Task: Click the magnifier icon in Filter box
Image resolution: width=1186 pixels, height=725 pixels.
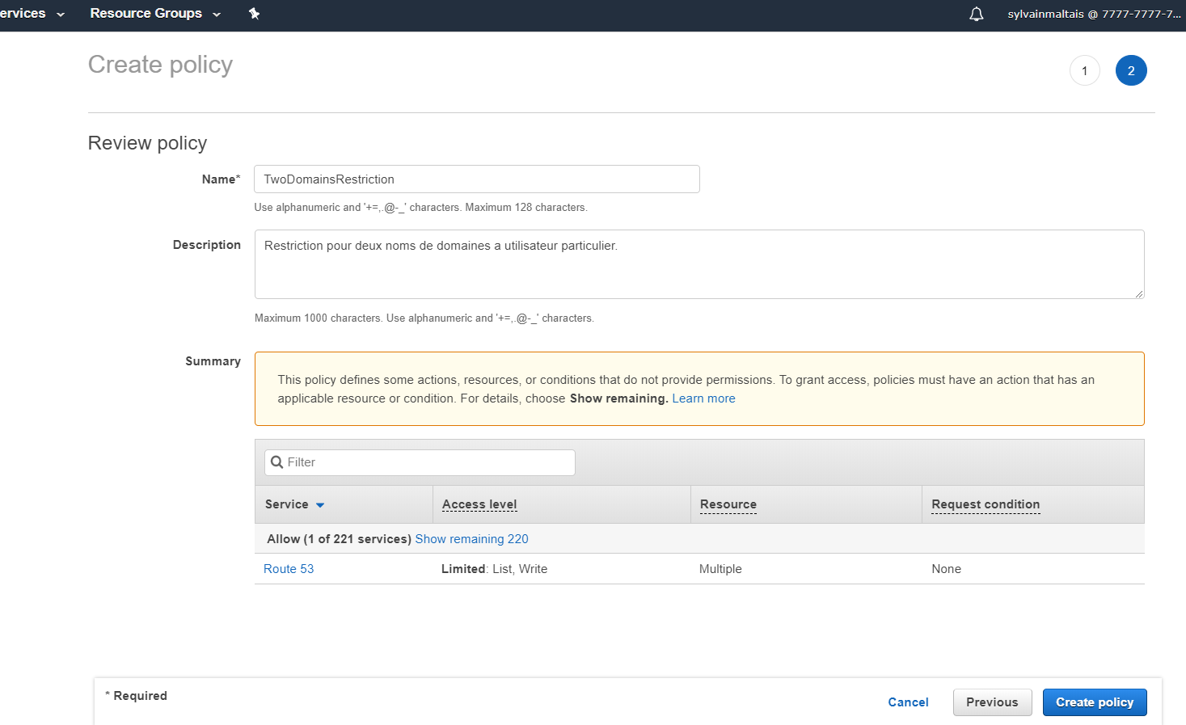Action: pyautogui.click(x=277, y=462)
